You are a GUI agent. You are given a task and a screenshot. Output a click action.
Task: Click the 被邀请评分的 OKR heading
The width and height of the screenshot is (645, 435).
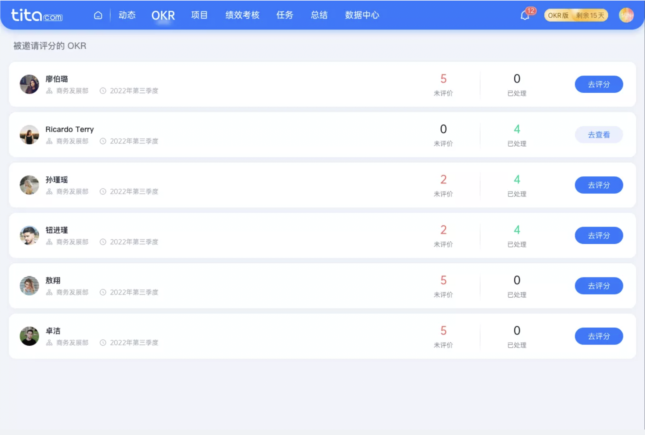tap(50, 46)
